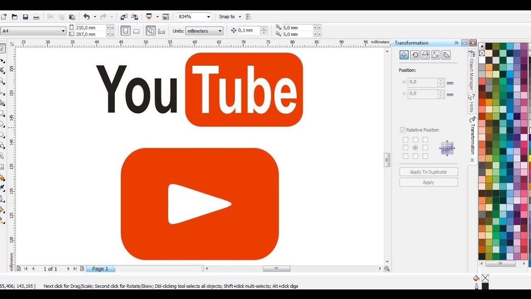
Task: Set page orientation to Portrait
Action: point(125,31)
